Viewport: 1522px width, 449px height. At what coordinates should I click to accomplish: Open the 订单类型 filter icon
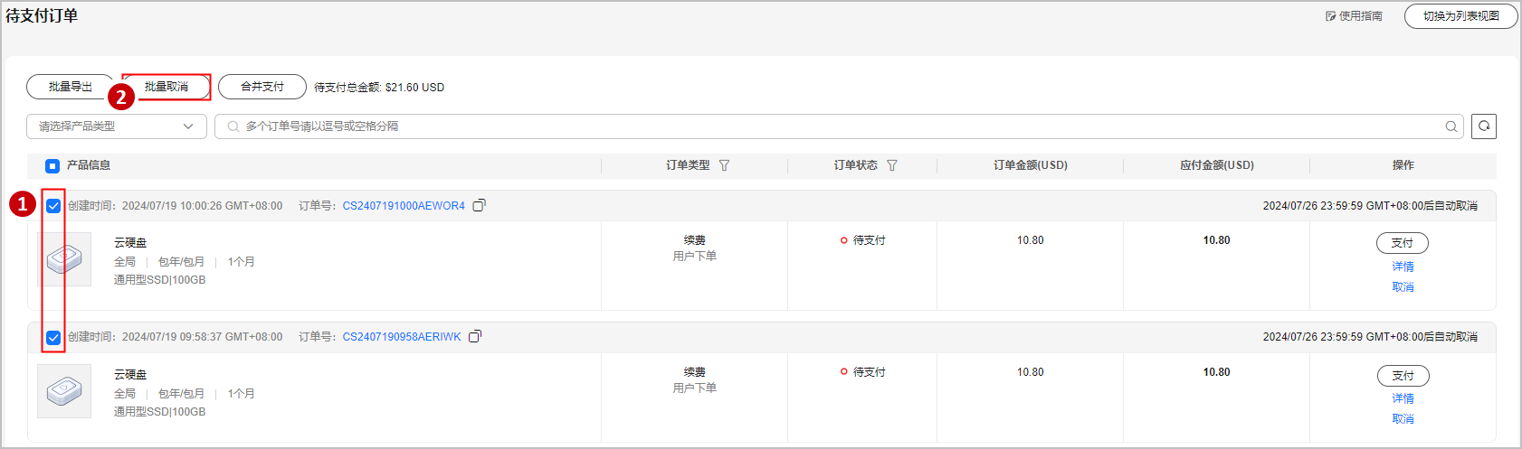coord(724,165)
